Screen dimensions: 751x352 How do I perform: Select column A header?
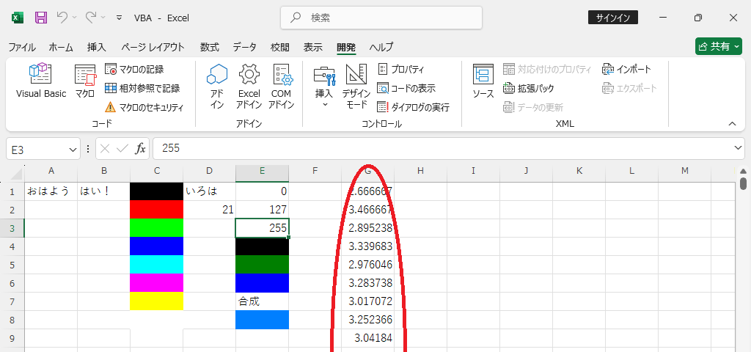(51, 170)
